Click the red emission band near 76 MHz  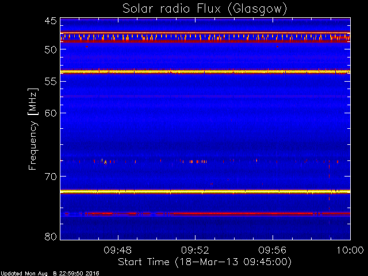point(205,214)
